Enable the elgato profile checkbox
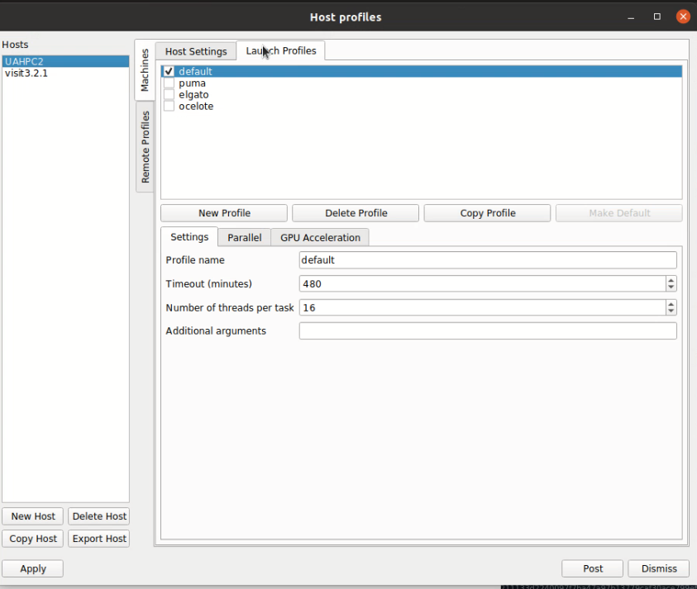The image size is (697, 589). pos(169,95)
